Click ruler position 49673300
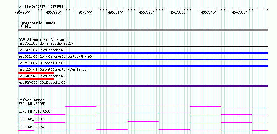277x134 pixels. [178, 12]
